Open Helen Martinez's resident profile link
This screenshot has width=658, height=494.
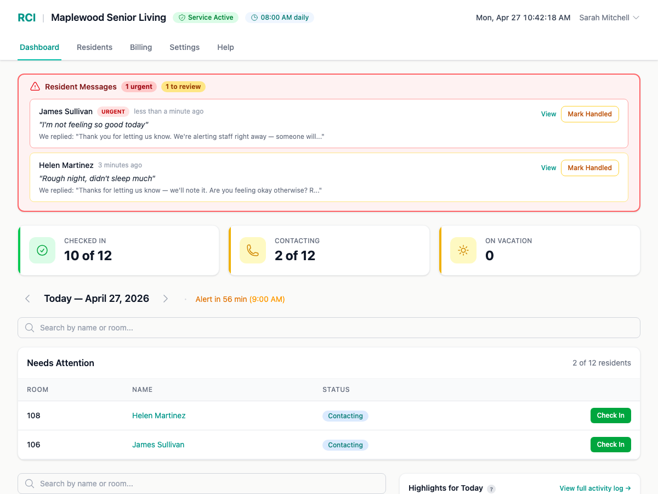coord(159,416)
